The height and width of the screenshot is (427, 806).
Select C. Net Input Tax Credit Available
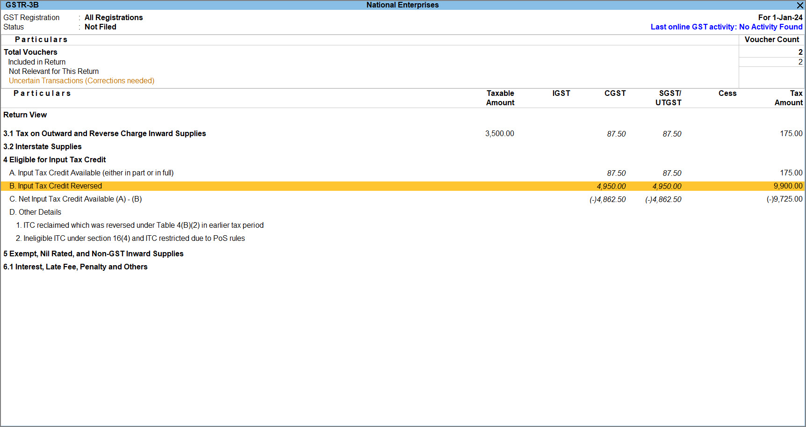tap(75, 199)
